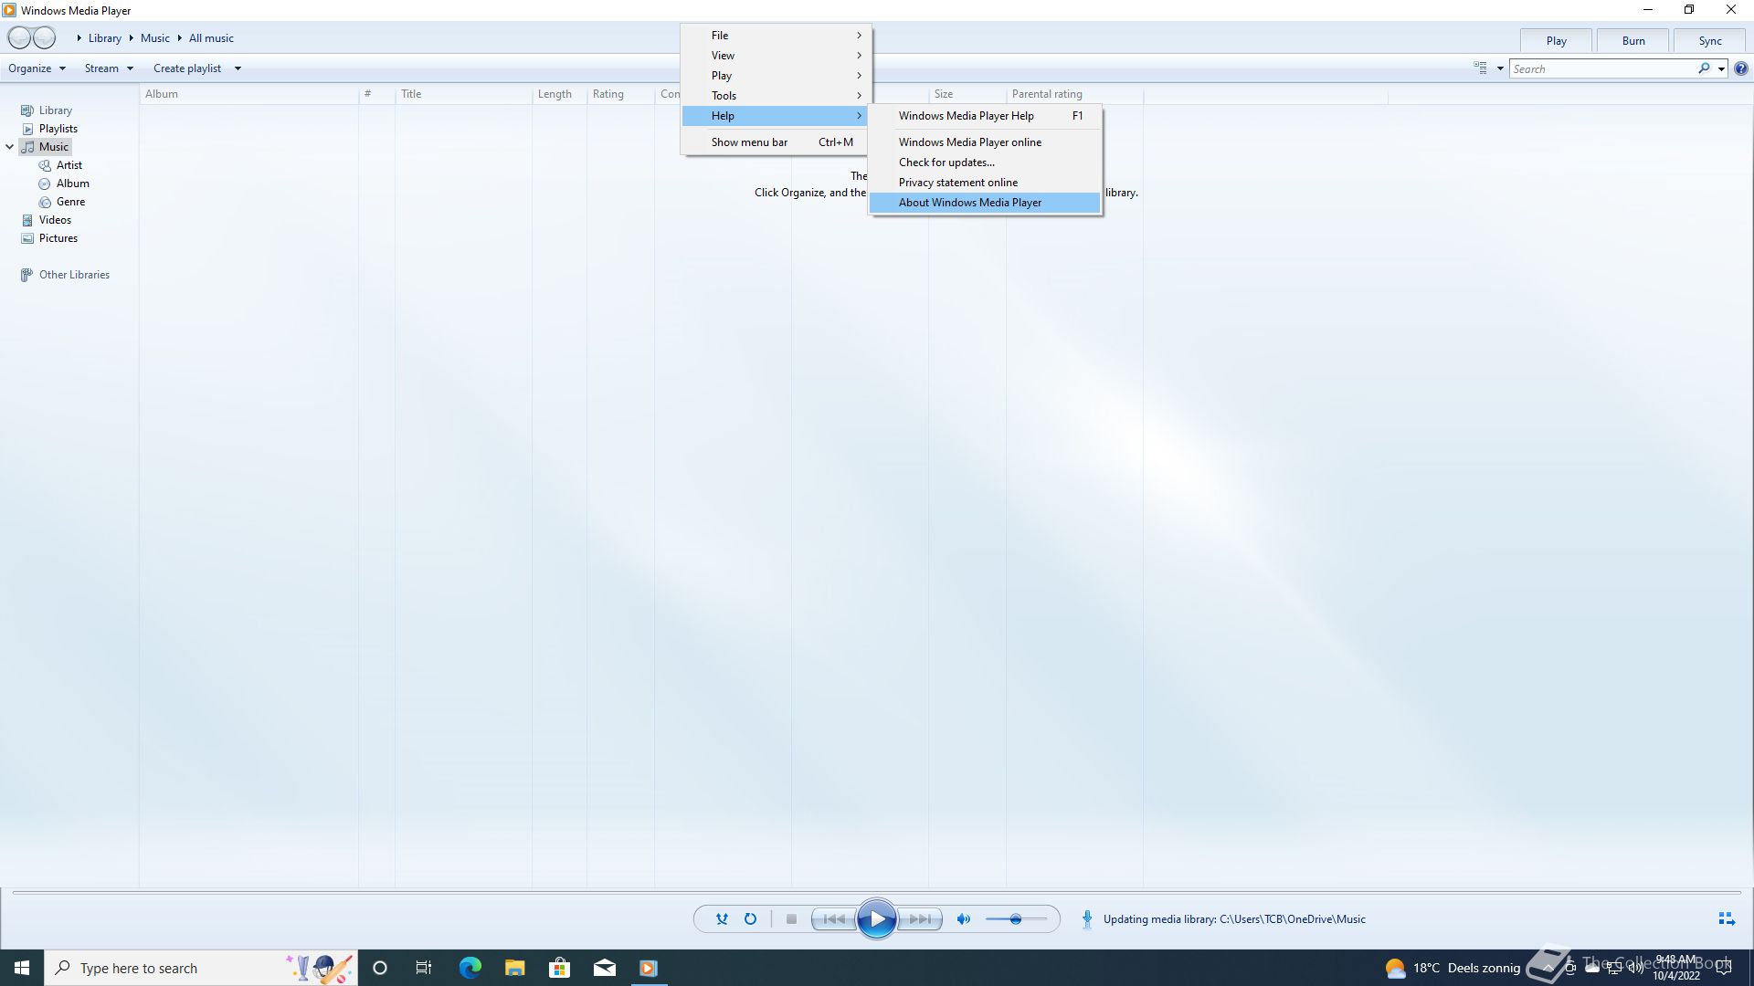1754x986 pixels.
Task: Open the Stream dropdown
Action: 109,68
